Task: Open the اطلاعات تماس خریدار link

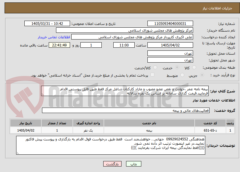Action: [54, 37]
